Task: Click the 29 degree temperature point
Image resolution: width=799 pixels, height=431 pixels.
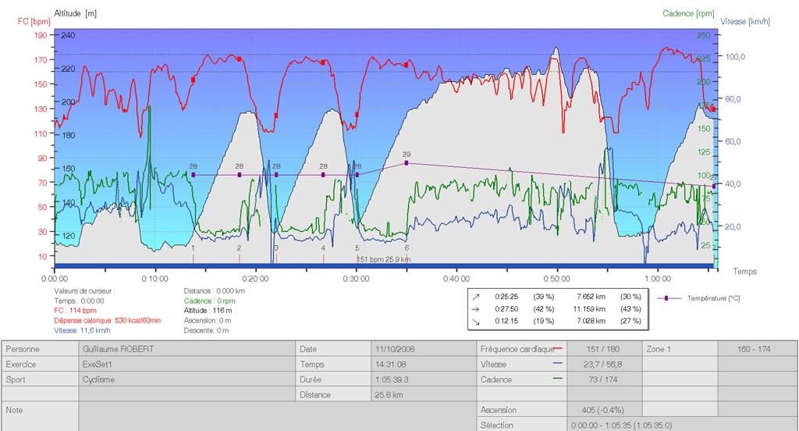Action: [407, 162]
